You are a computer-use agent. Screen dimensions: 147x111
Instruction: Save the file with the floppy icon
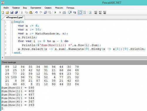click(12, 12)
